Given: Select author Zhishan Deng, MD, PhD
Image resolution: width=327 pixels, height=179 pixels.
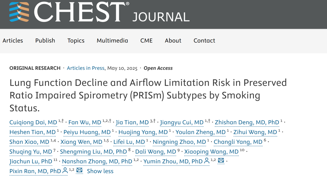Looking at the screenshot, I should (247, 122).
